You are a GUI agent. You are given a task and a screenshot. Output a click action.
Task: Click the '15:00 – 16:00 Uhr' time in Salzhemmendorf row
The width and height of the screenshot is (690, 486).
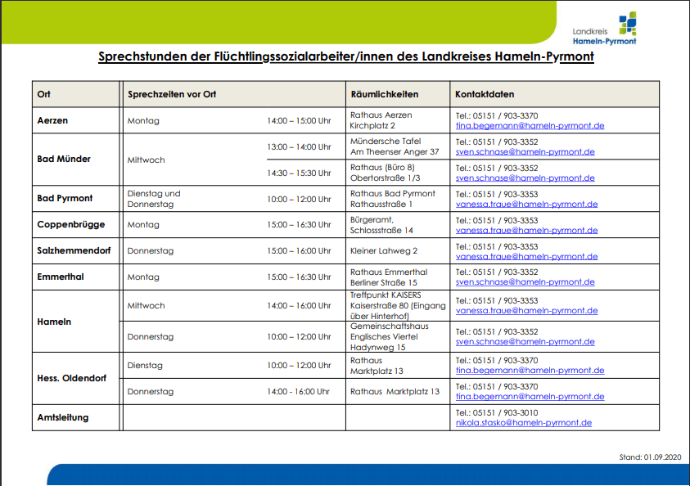point(299,250)
